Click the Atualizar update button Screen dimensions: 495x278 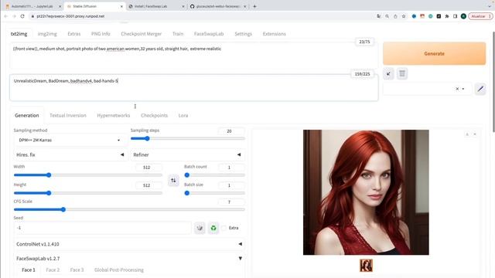[480, 16]
